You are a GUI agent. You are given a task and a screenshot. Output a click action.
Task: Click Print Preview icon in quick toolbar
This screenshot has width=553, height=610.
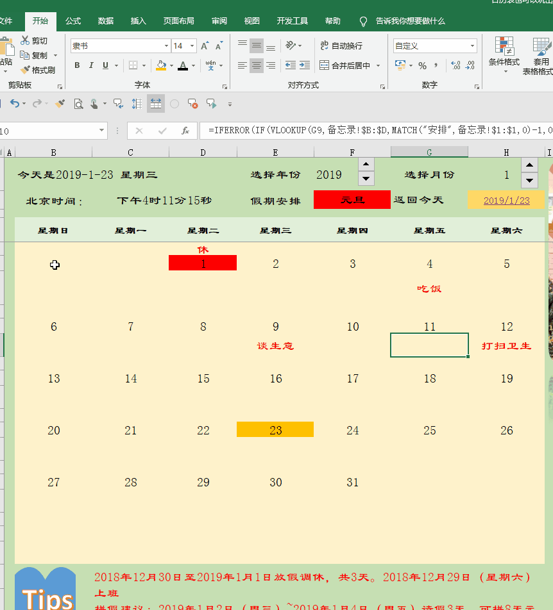click(x=79, y=104)
